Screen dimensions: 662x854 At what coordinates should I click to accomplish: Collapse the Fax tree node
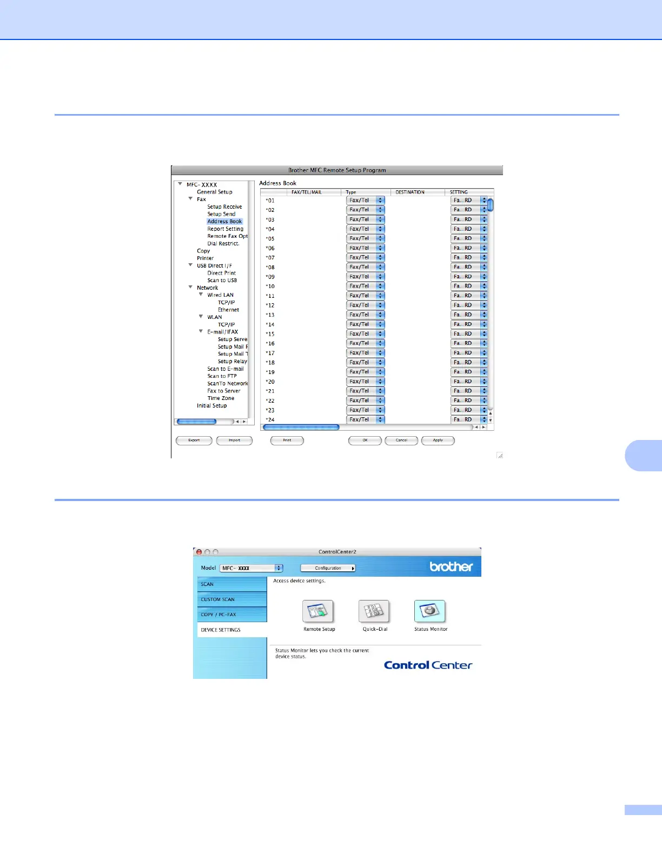[x=190, y=199]
